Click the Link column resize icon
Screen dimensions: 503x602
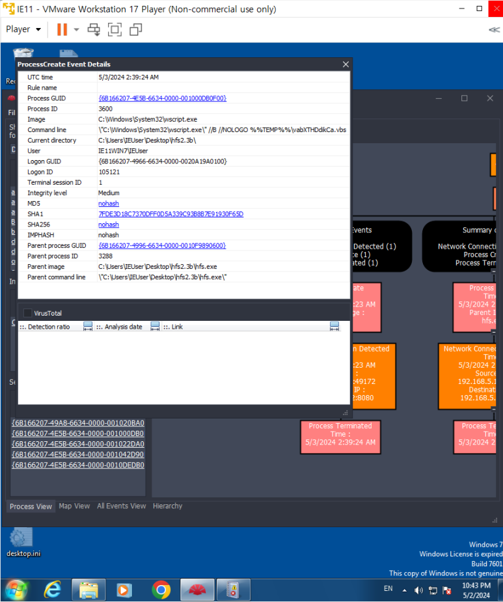coord(334,327)
